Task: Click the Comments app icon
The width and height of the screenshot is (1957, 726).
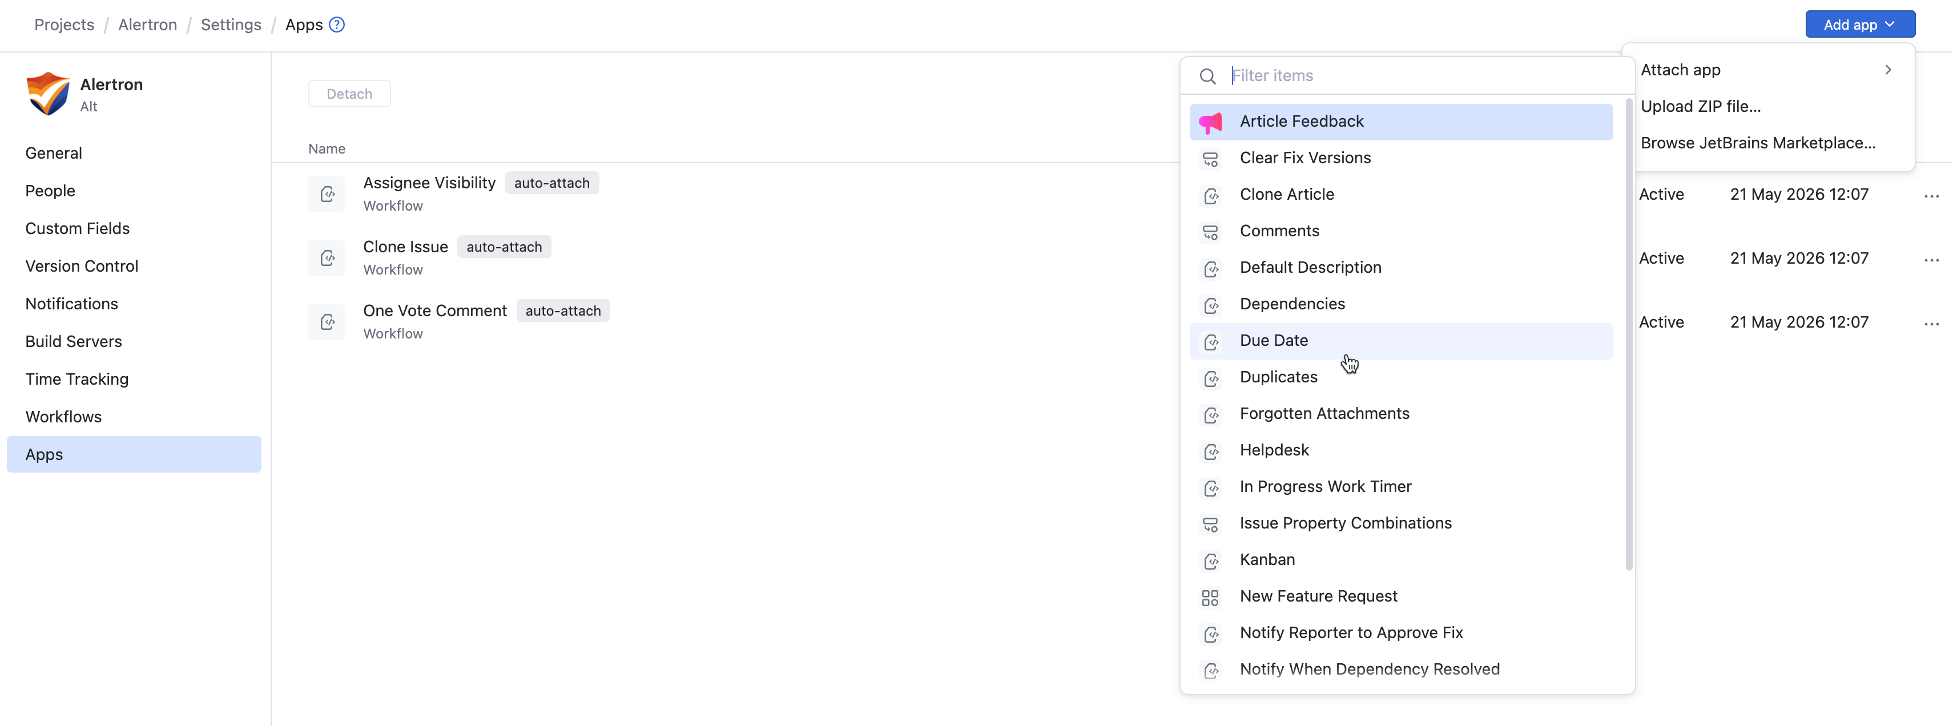Action: coord(1210,232)
